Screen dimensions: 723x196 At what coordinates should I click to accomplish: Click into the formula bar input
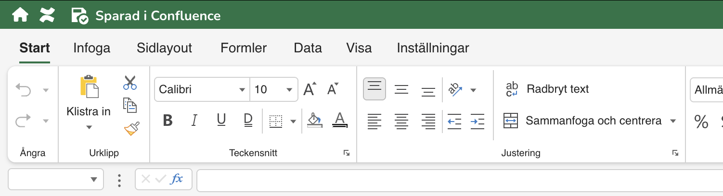[457, 180]
